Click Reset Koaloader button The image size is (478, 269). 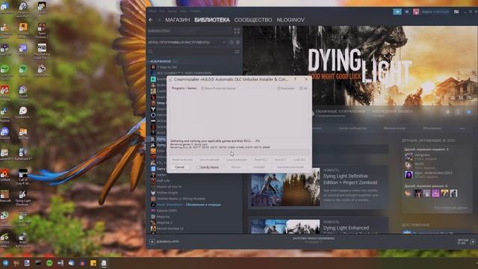(x=182, y=160)
